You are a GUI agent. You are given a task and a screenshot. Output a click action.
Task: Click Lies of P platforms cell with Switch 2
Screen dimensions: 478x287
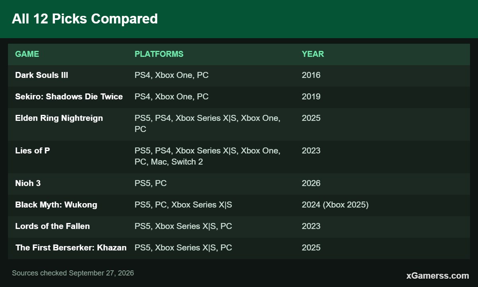208,156
